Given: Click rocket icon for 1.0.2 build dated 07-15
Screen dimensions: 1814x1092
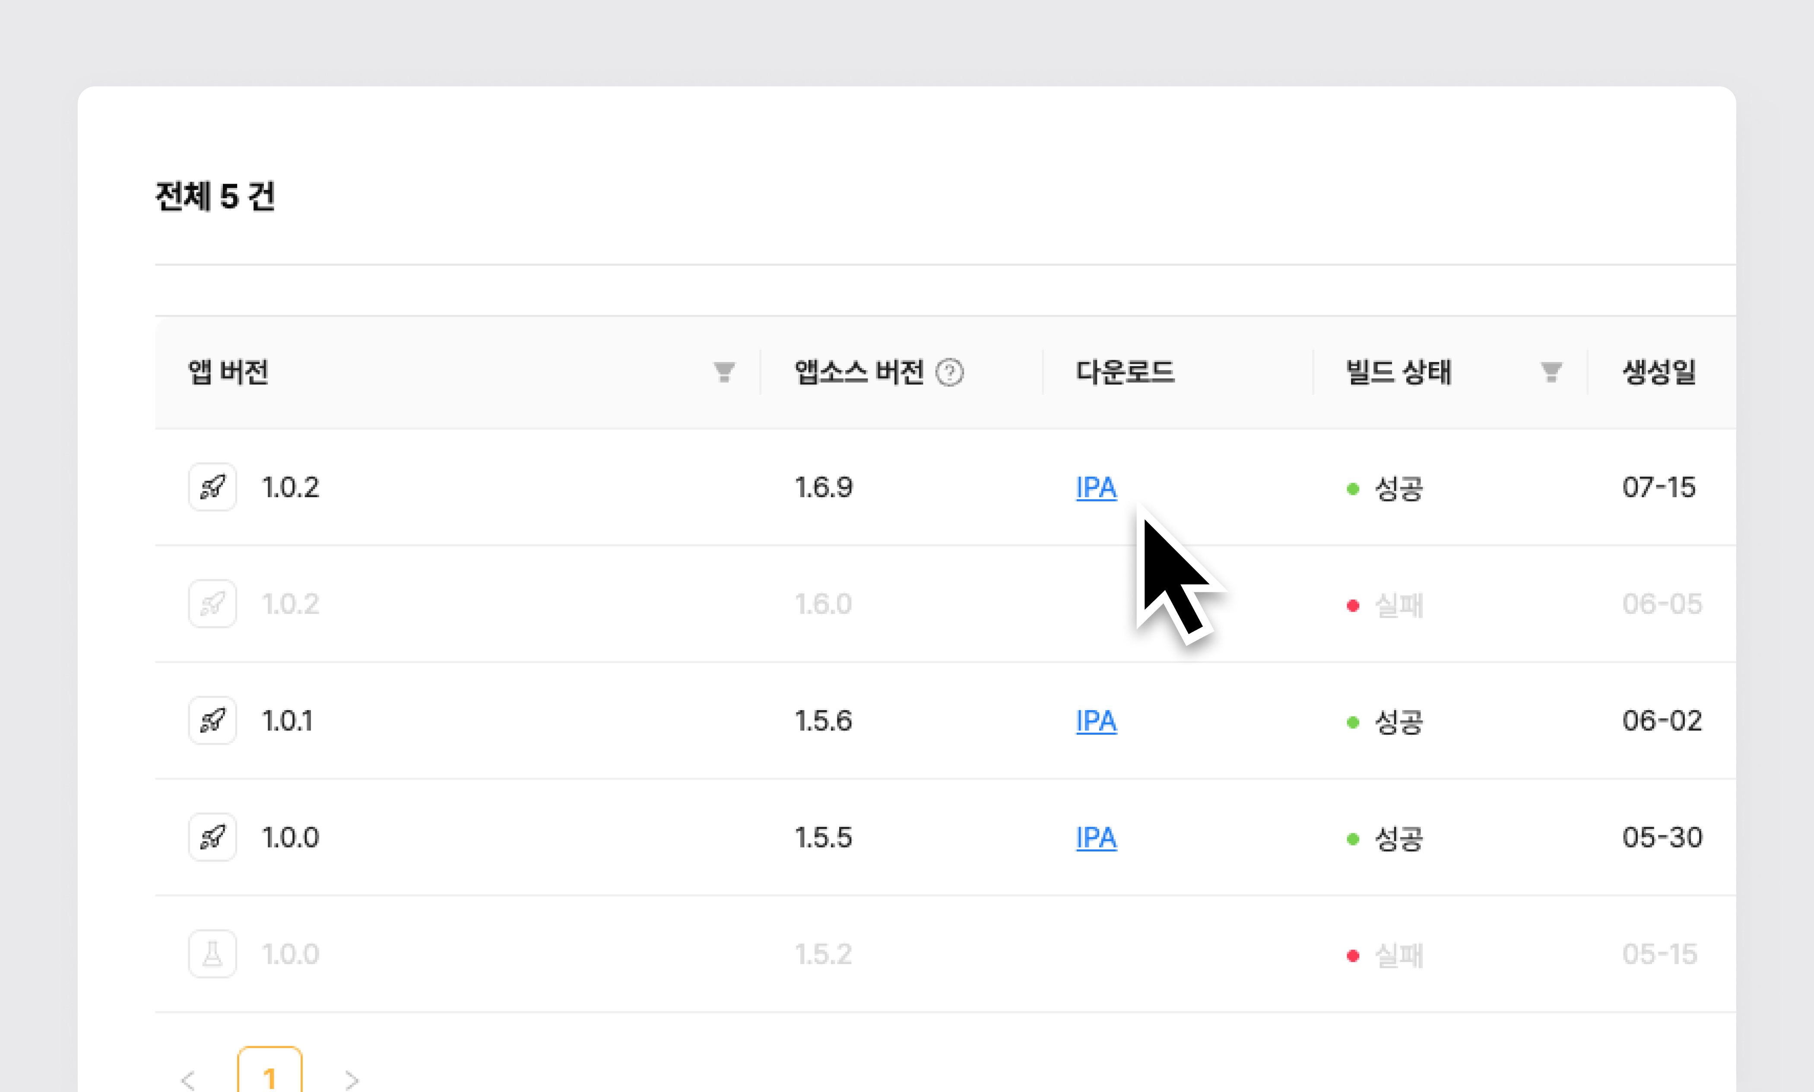Looking at the screenshot, I should tap(212, 487).
